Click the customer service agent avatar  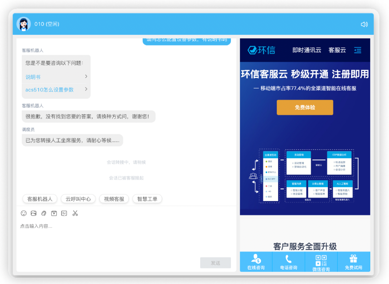tap(24, 24)
